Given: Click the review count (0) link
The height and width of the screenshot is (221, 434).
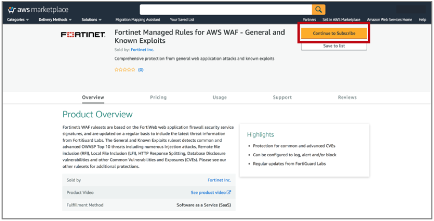Looking at the screenshot, I should pyautogui.click(x=140, y=69).
